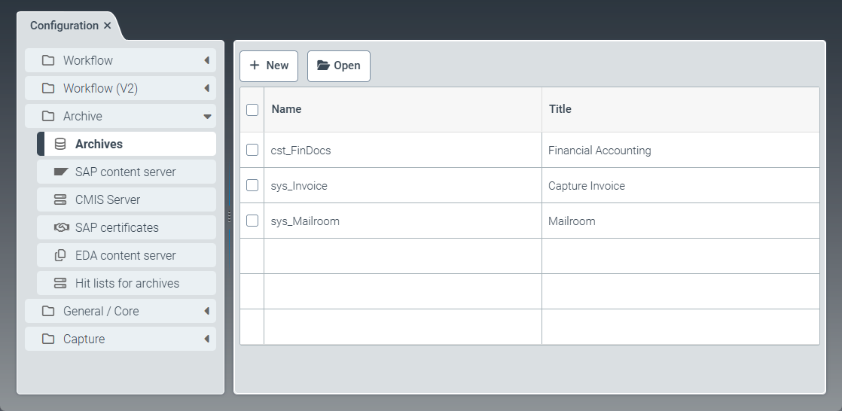
Task: Check the sys_Mailroom row checkbox
Action: pos(252,221)
